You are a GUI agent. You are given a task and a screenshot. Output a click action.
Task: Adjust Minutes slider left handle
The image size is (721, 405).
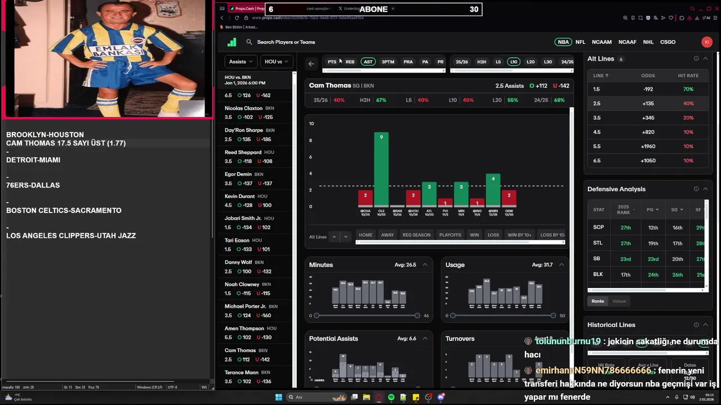pos(317,316)
